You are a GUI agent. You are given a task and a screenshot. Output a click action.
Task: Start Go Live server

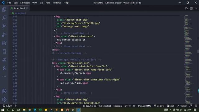[x=159, y=106]
